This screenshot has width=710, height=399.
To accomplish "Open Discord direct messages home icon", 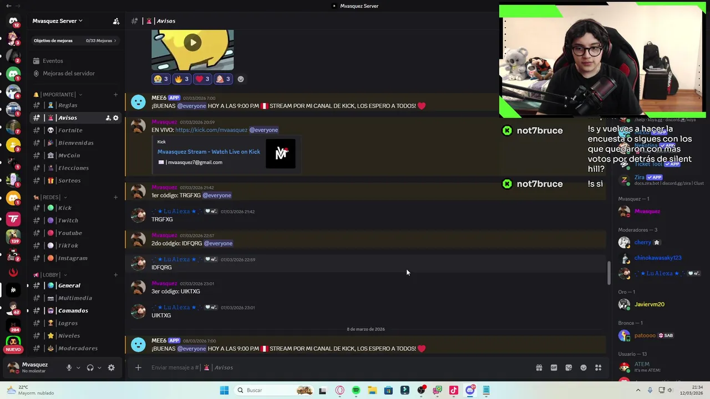I will (13, 21).
